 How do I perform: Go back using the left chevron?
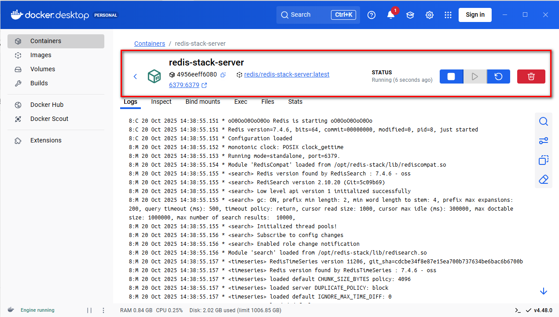(x=135, y=77)
